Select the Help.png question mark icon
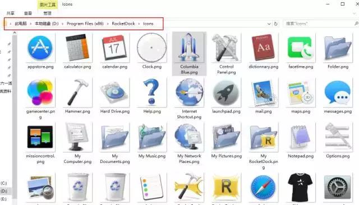 click(152, 96)
